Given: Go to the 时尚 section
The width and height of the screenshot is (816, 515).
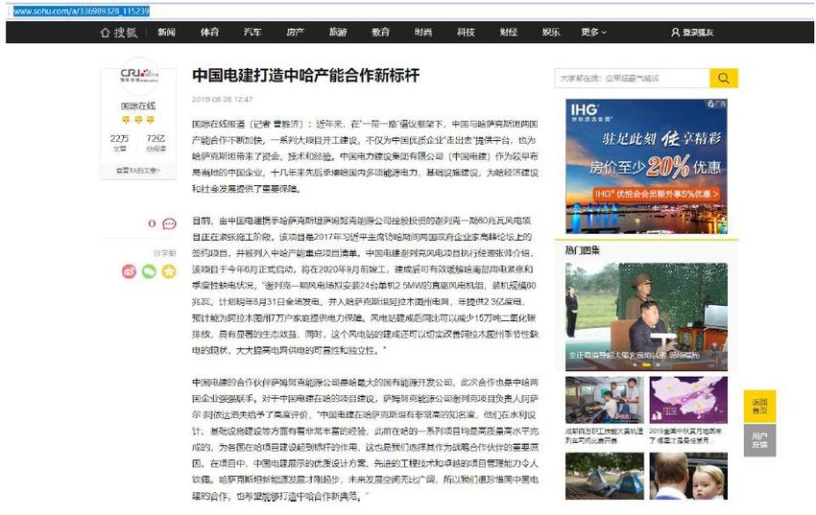Looking at the screenshot, I should tap(423, 33).
